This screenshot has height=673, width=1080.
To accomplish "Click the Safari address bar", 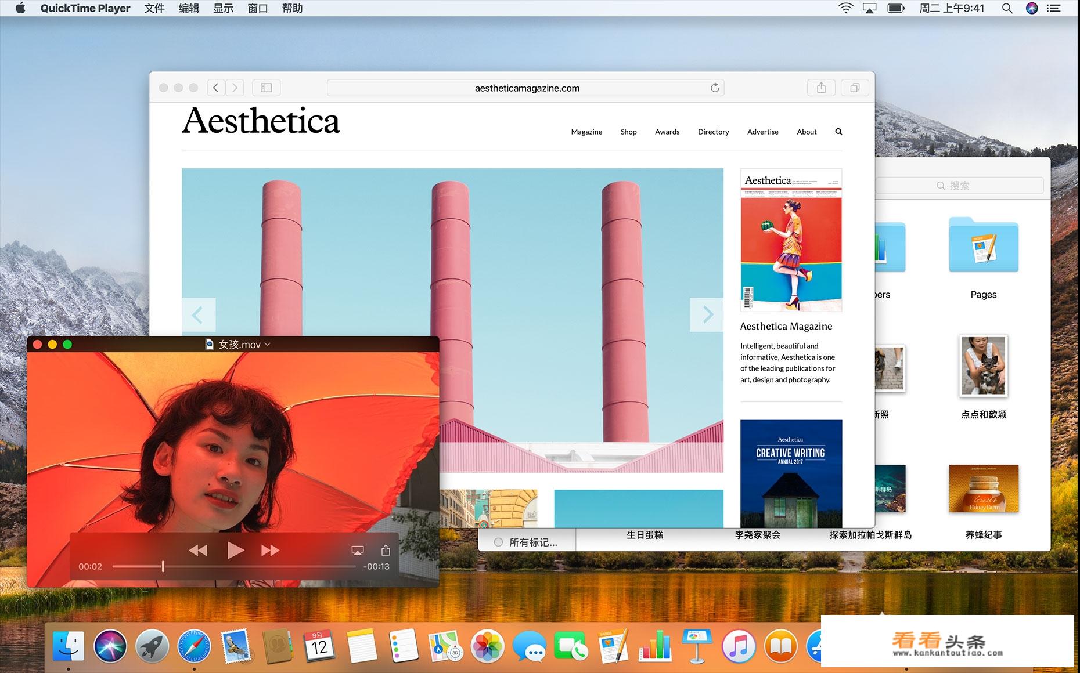I will click(x=525, y=88).
